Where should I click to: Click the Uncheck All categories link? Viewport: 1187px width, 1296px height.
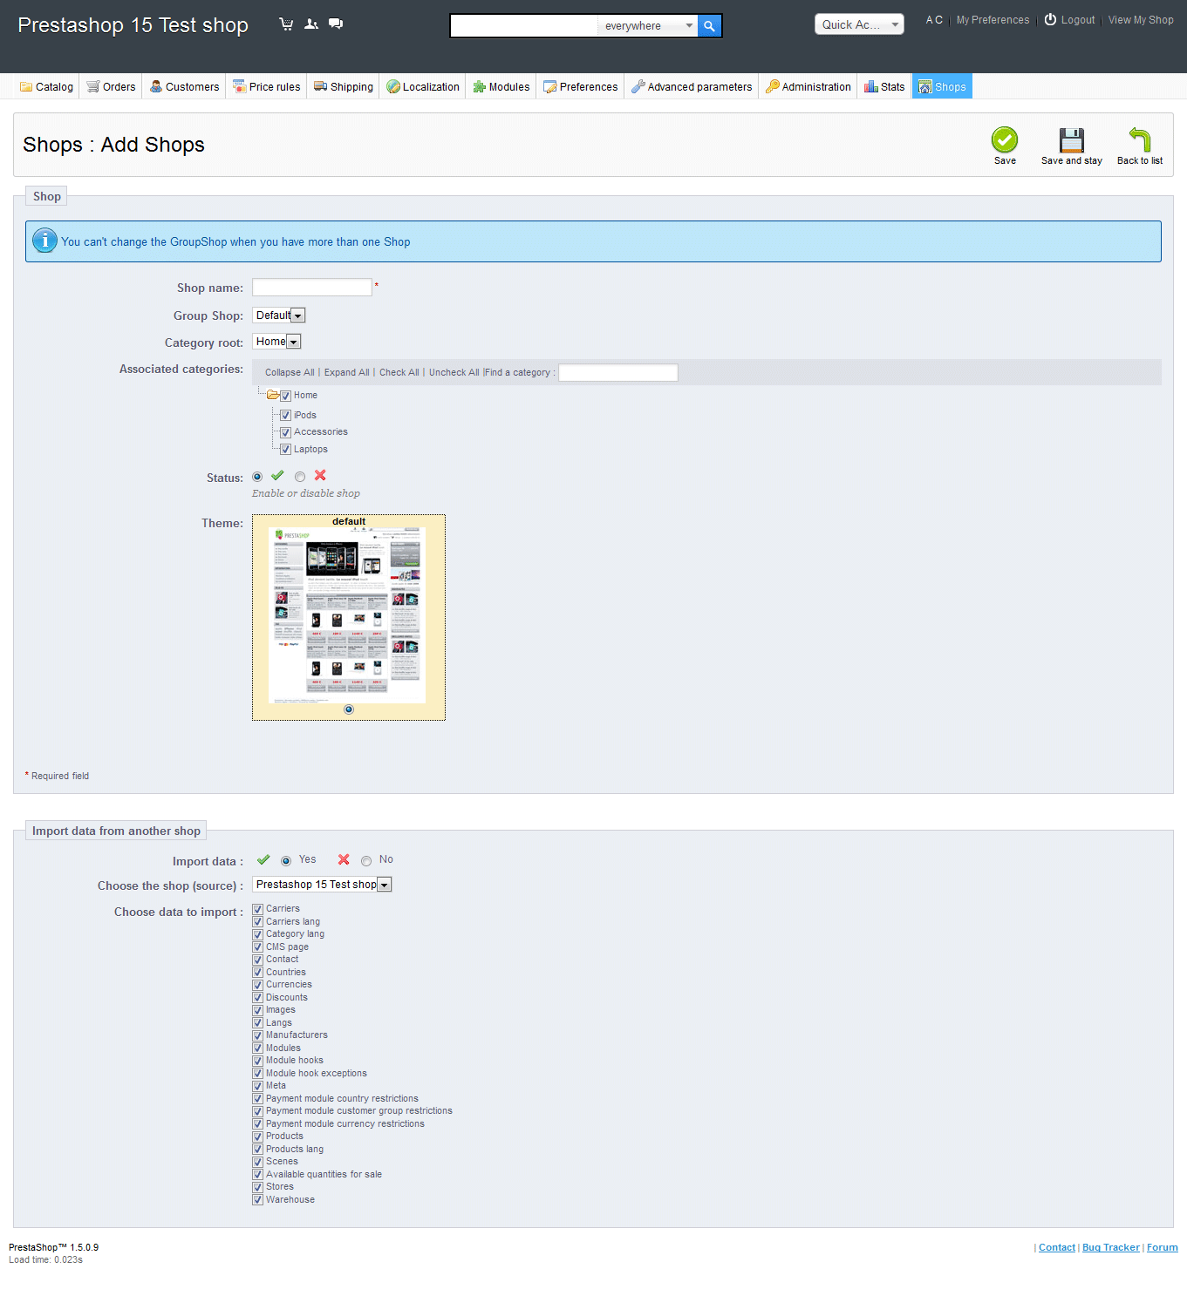point(454,372)
